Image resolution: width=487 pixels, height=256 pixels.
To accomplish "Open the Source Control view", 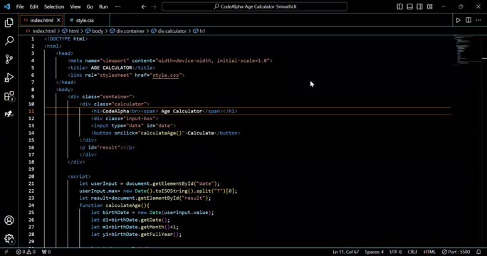I will (x=9, y=59).
